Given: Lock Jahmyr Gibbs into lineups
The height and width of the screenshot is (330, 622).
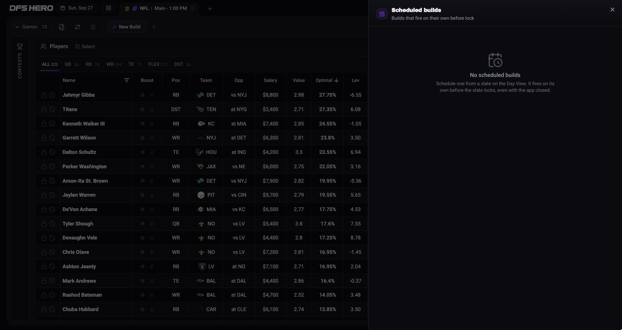Looking at the screenshot, I should 44,95.
